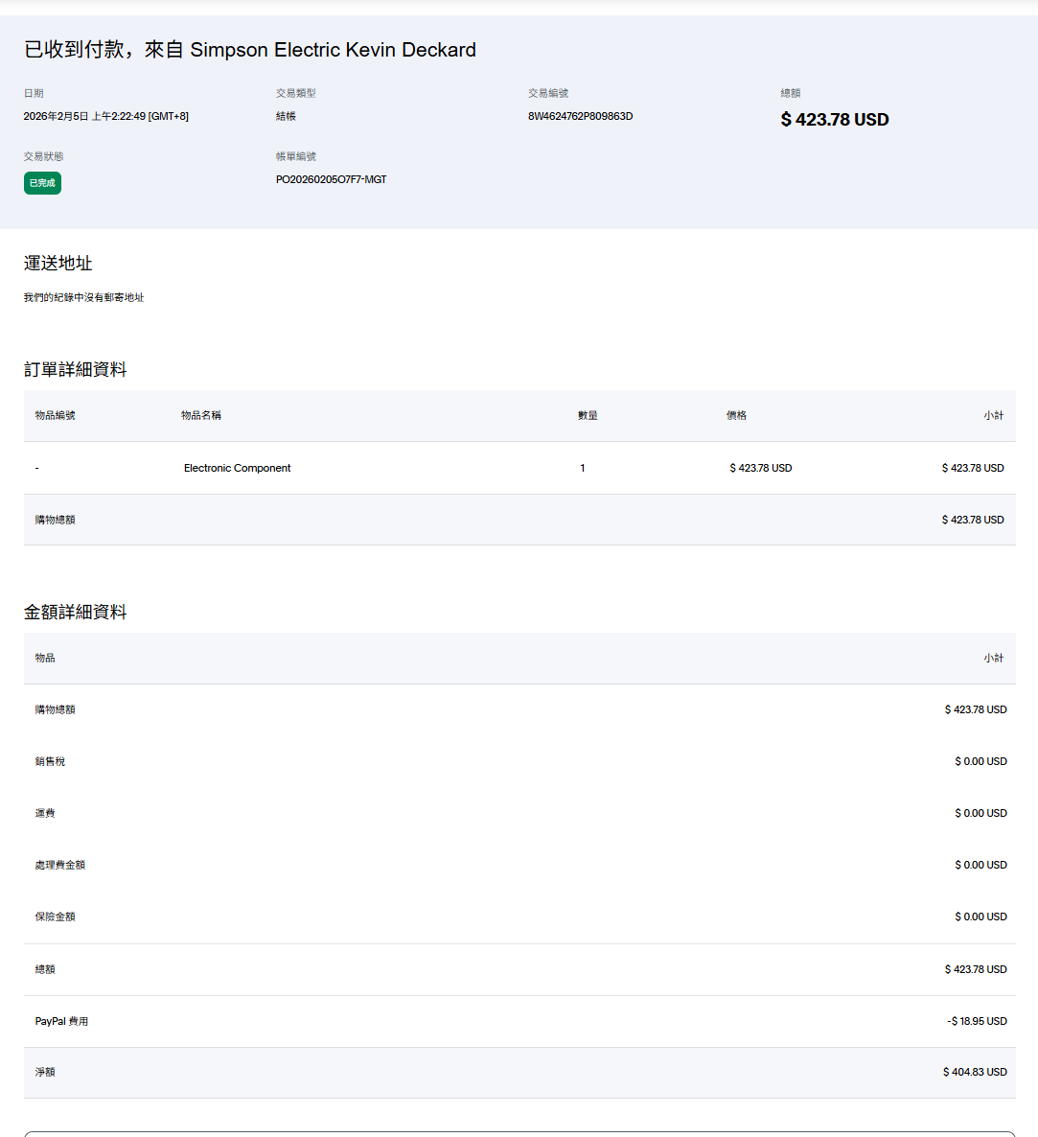The image size is (1038, 1137).
Task: Click the 銷售稅 row label
Action: 50,761
